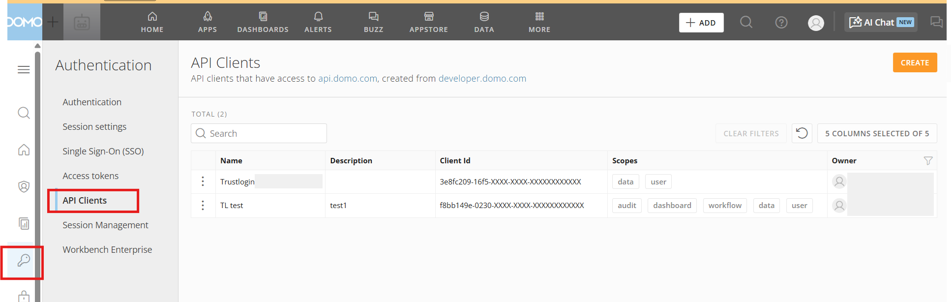The width and height of the screenshot is (951, 302).
Task: Click the key Authentication icon in the sidebar
Action: (24, 260)
